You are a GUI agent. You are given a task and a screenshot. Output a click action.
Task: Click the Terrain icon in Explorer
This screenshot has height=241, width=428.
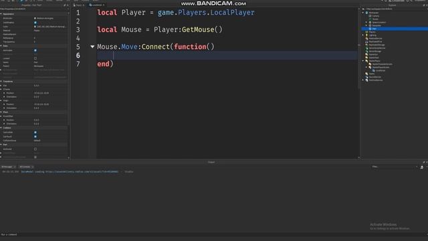point(370,19)
